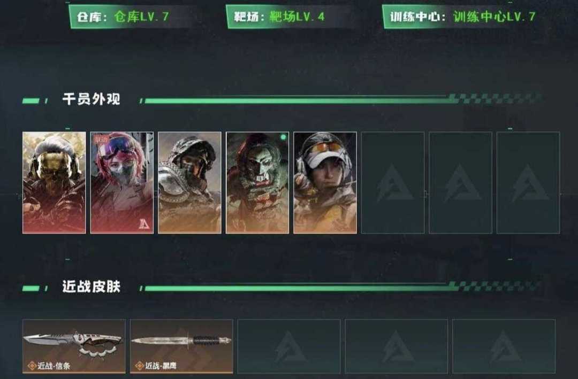Viewport: 578px width, 379px height.
Task: Click green dot on demon mask card
Action: click(x=283, y=137)
